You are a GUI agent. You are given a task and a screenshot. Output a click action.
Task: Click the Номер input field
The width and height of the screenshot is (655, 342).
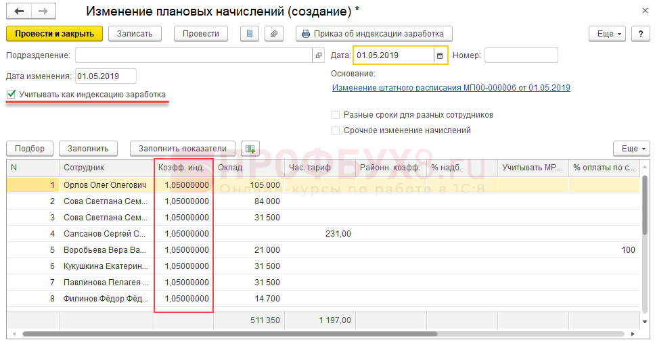[x=521, y=55]
